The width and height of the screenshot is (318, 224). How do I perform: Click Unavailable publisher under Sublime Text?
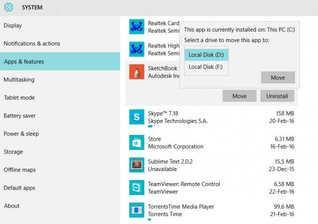(x=163, y=169)
